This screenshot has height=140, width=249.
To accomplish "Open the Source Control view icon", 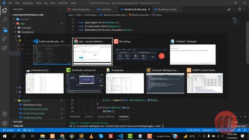I will [5, 29].
